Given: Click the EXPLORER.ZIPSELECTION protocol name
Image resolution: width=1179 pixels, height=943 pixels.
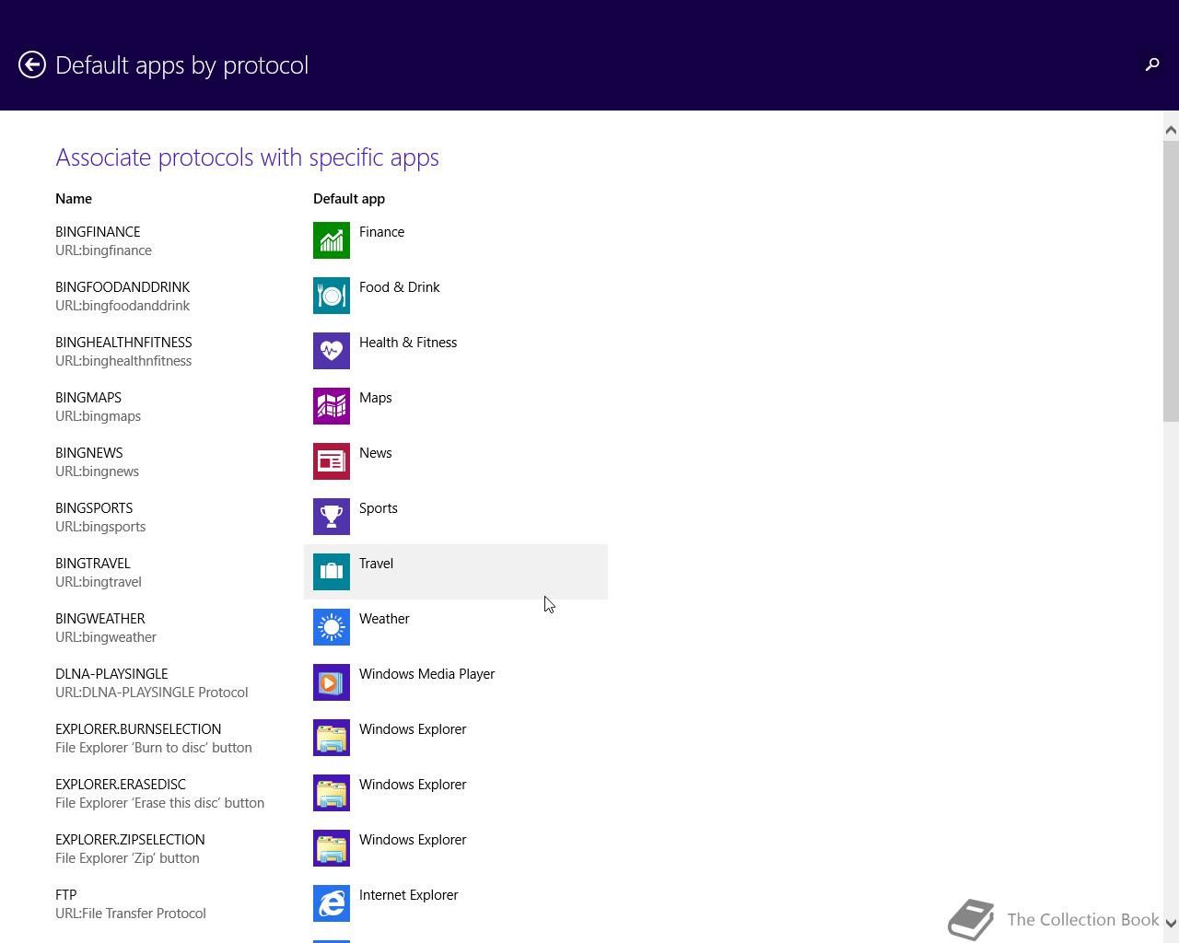Looking at the screenshot, I should point(130,840).
